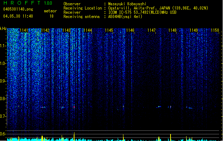Select observer name Masayuki Kobayashi
Image resolution: width=223 pixels, height=141 pixels.
tap(127, 4)
